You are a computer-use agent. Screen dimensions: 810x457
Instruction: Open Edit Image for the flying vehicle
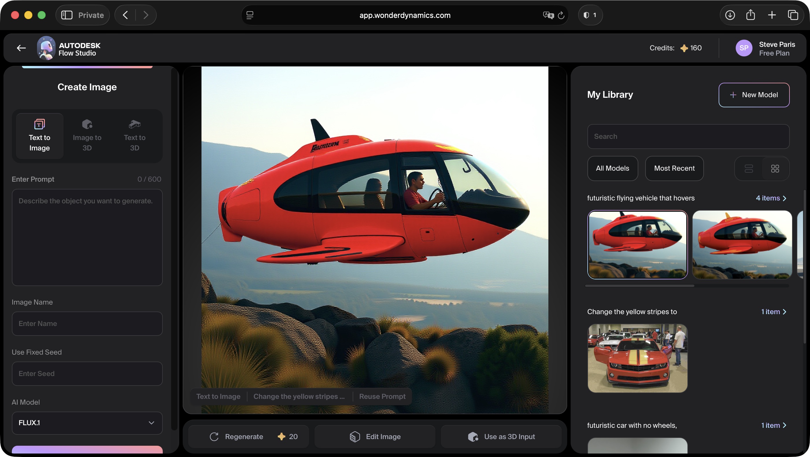pyautogui.click(x=374, y=436)
